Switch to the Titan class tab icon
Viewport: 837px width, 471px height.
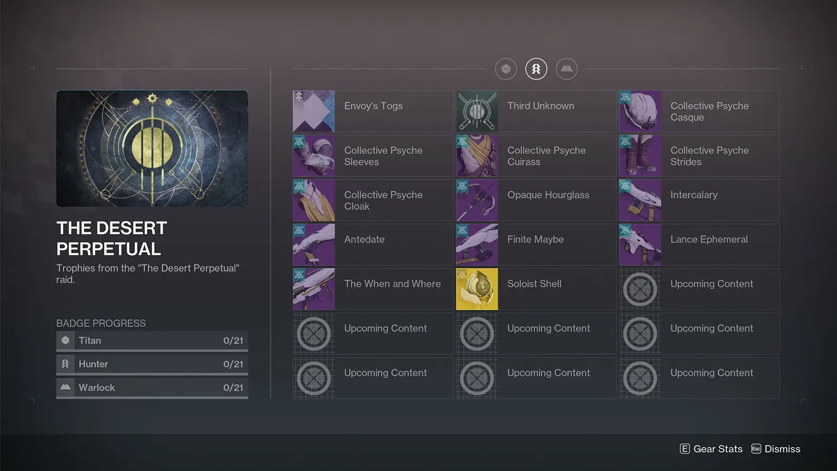(506, 69)
